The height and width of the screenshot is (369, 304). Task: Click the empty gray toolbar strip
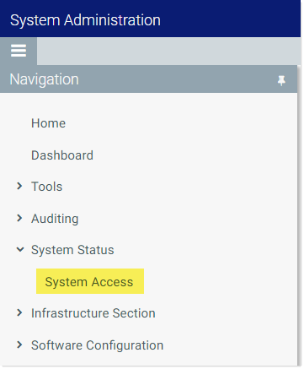pos(168,51)
